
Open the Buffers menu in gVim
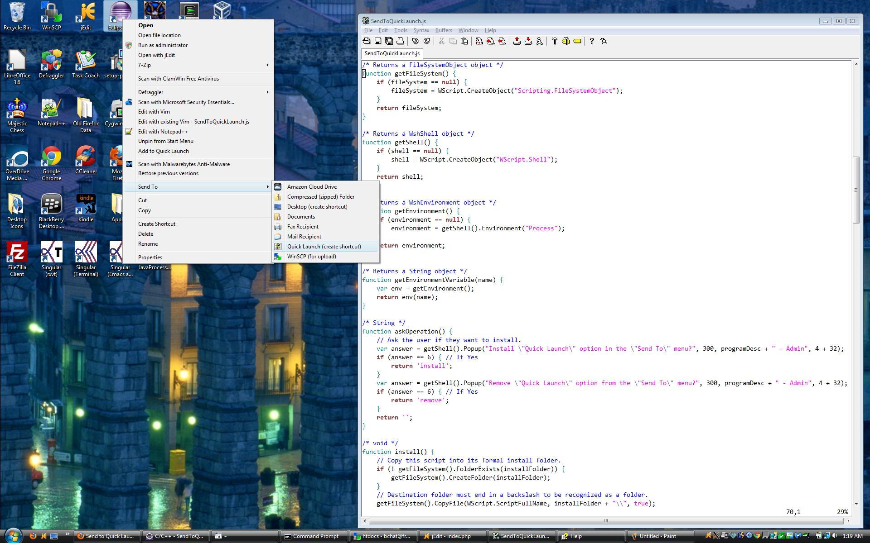443,30
